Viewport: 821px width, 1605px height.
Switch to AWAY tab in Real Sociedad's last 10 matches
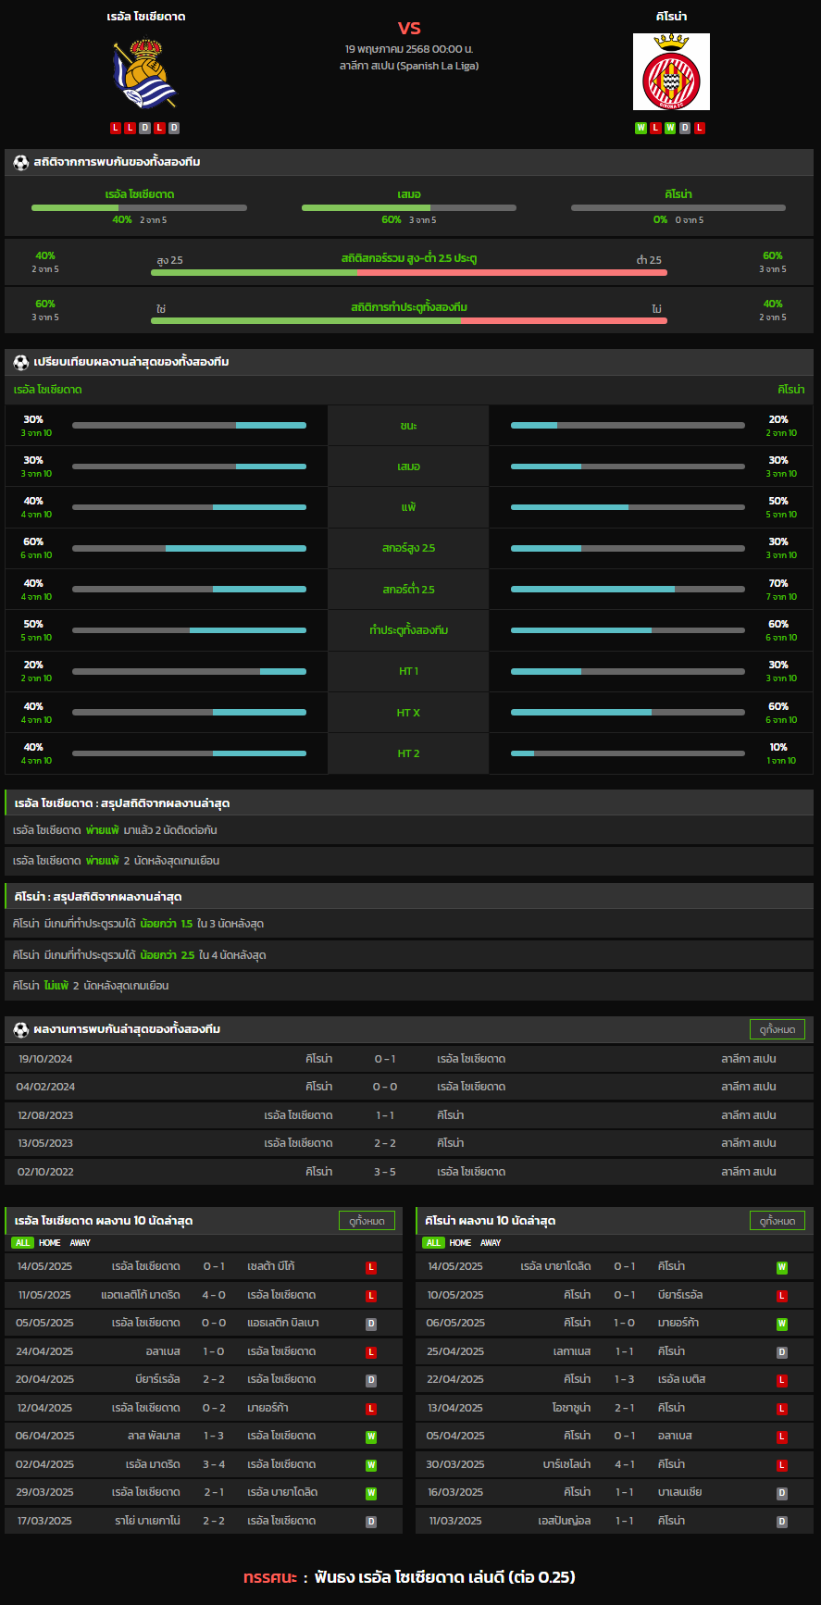tap(81, 1243)
